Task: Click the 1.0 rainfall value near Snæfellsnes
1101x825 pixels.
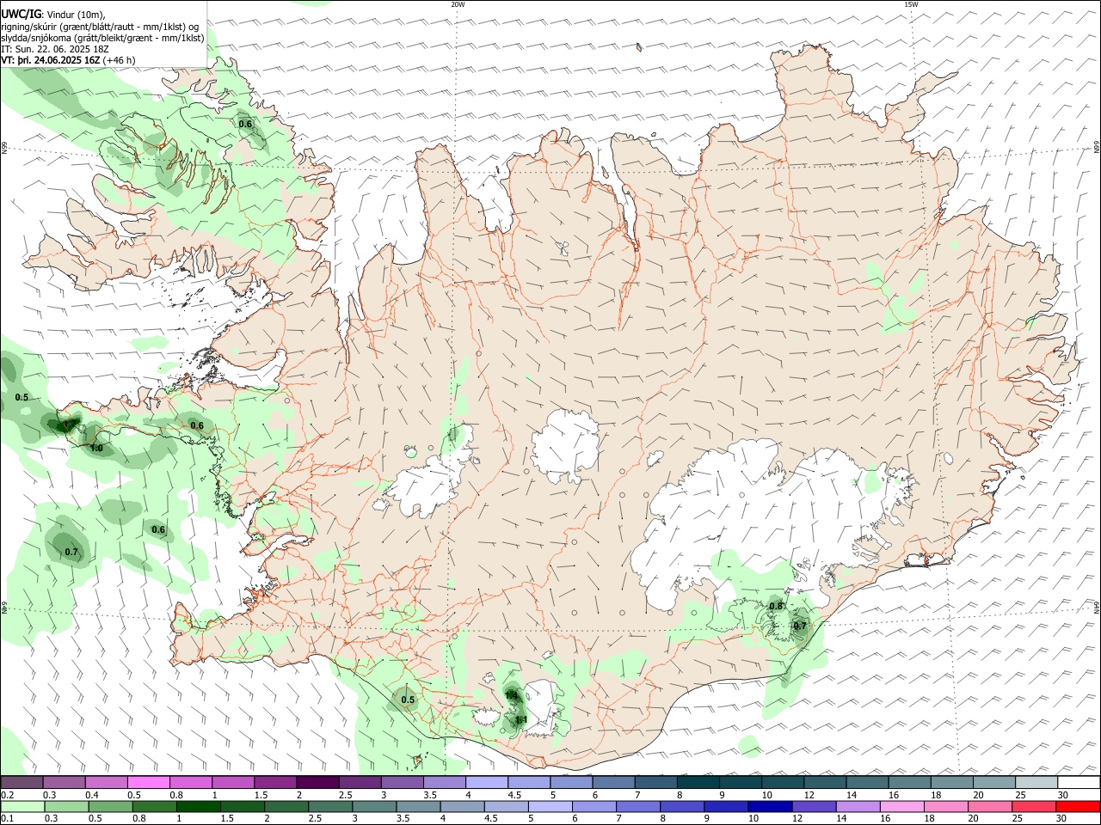Action: pos(96,449)
